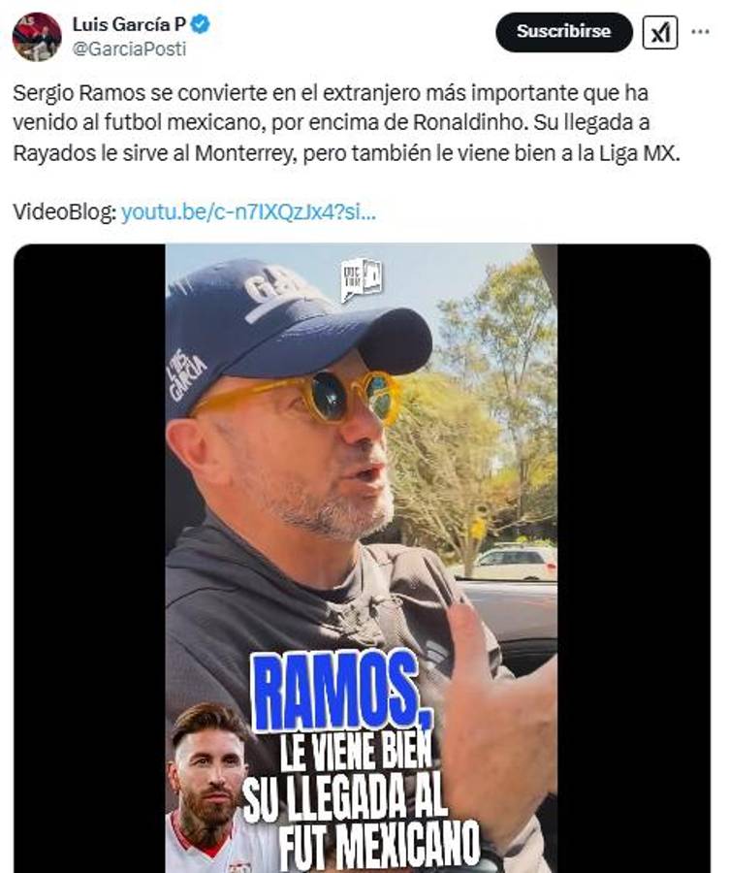Open the three-dot more options menu

click(x=700, y=32)
